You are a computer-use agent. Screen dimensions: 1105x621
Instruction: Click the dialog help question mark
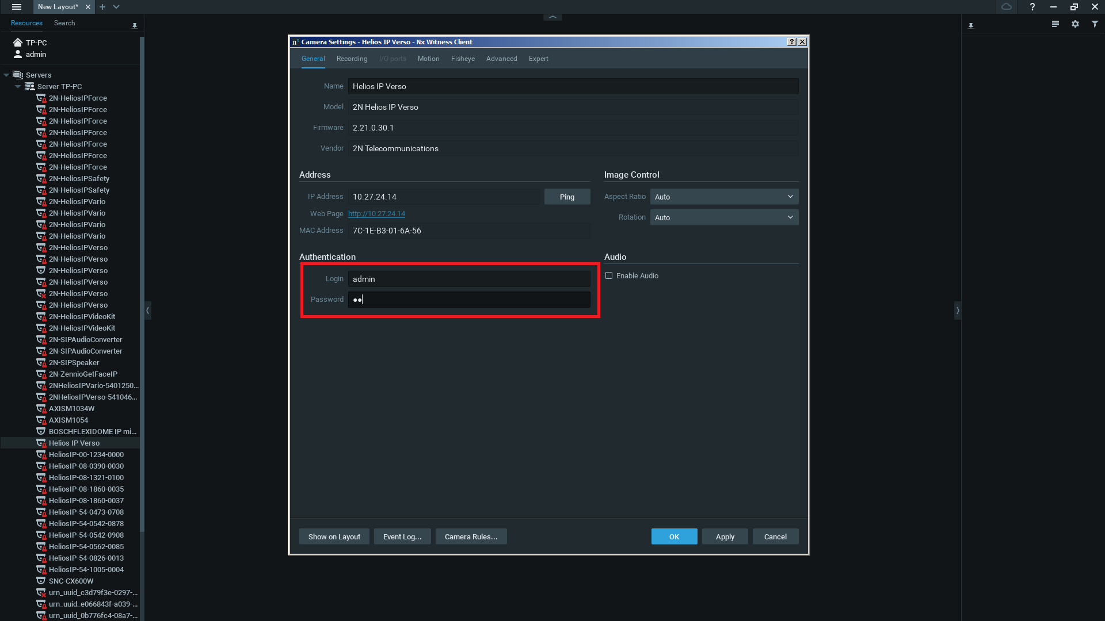point(792,42)
